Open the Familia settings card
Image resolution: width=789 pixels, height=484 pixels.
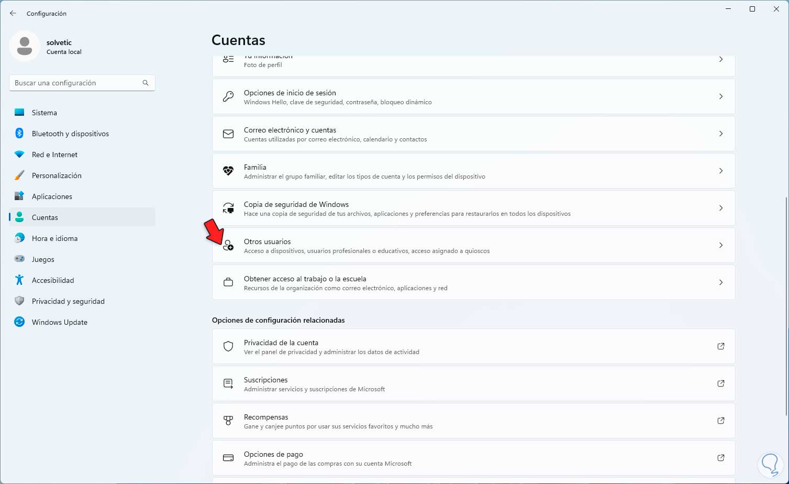click(473, 171)
